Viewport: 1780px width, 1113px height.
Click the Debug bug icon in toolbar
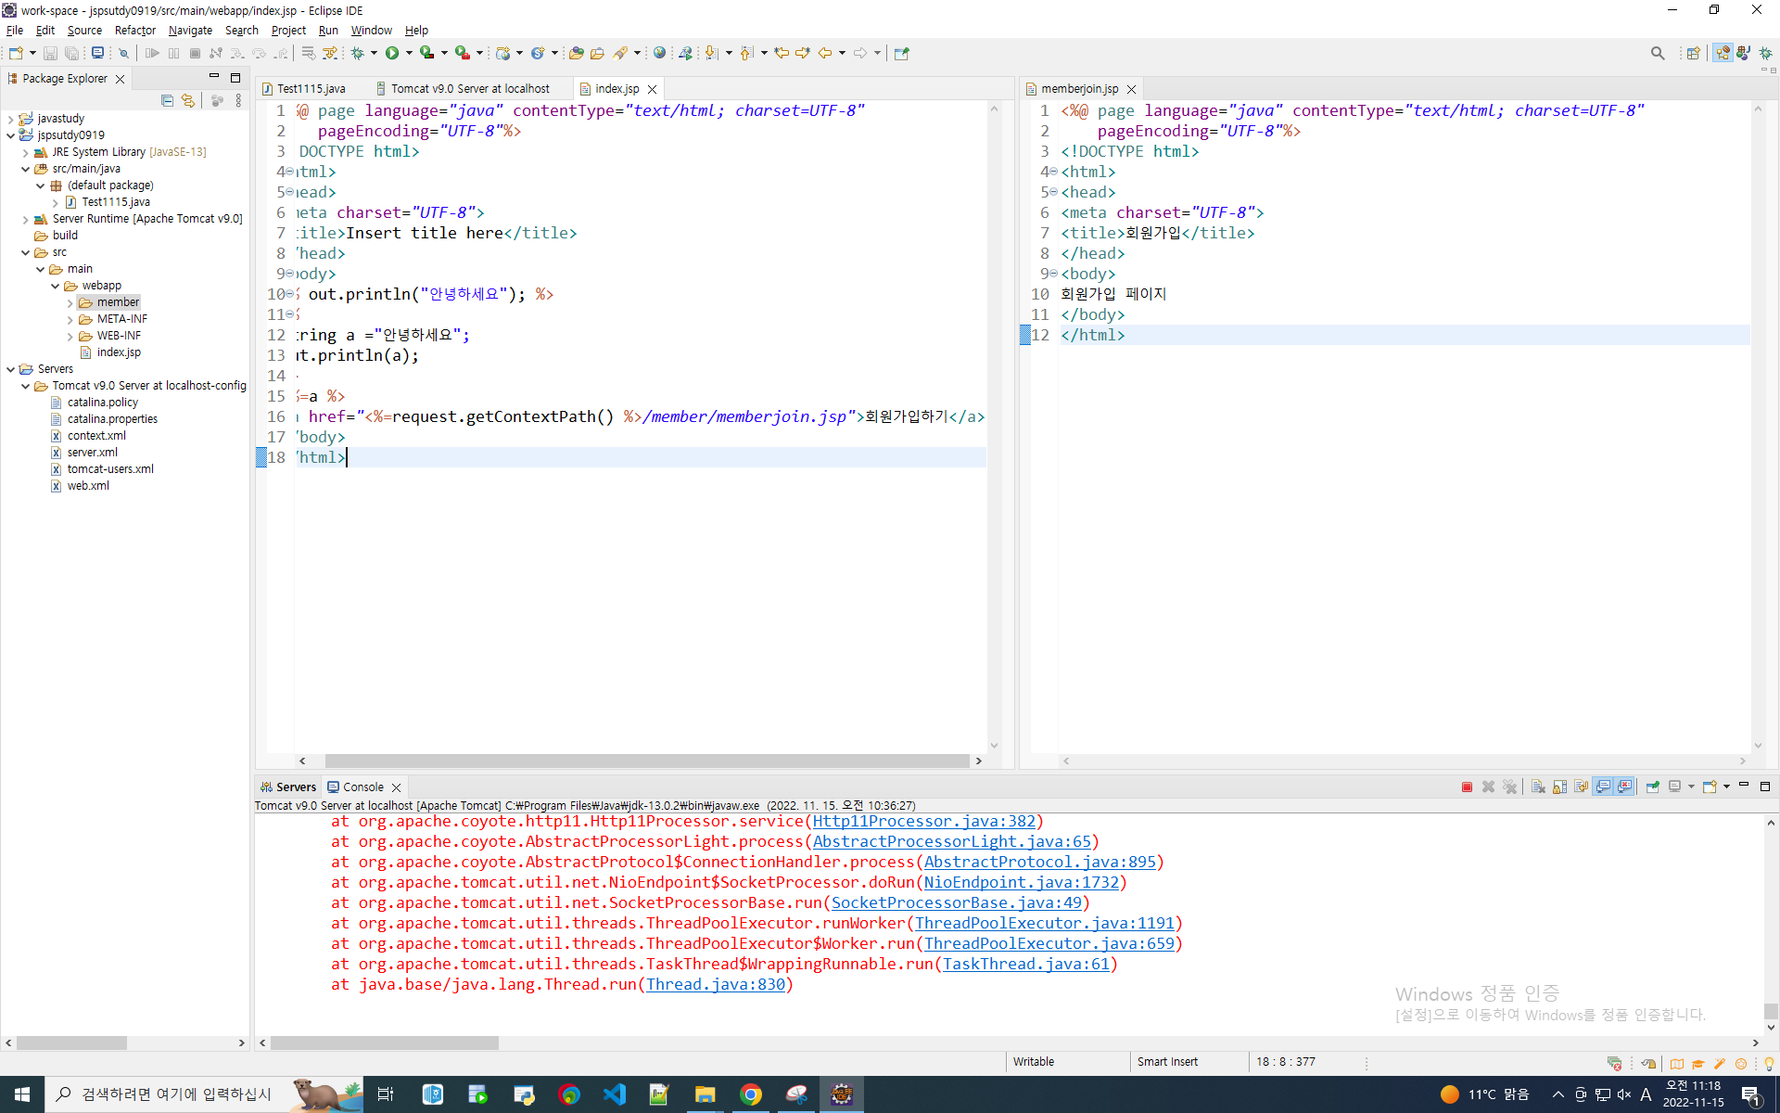(357, 53)
